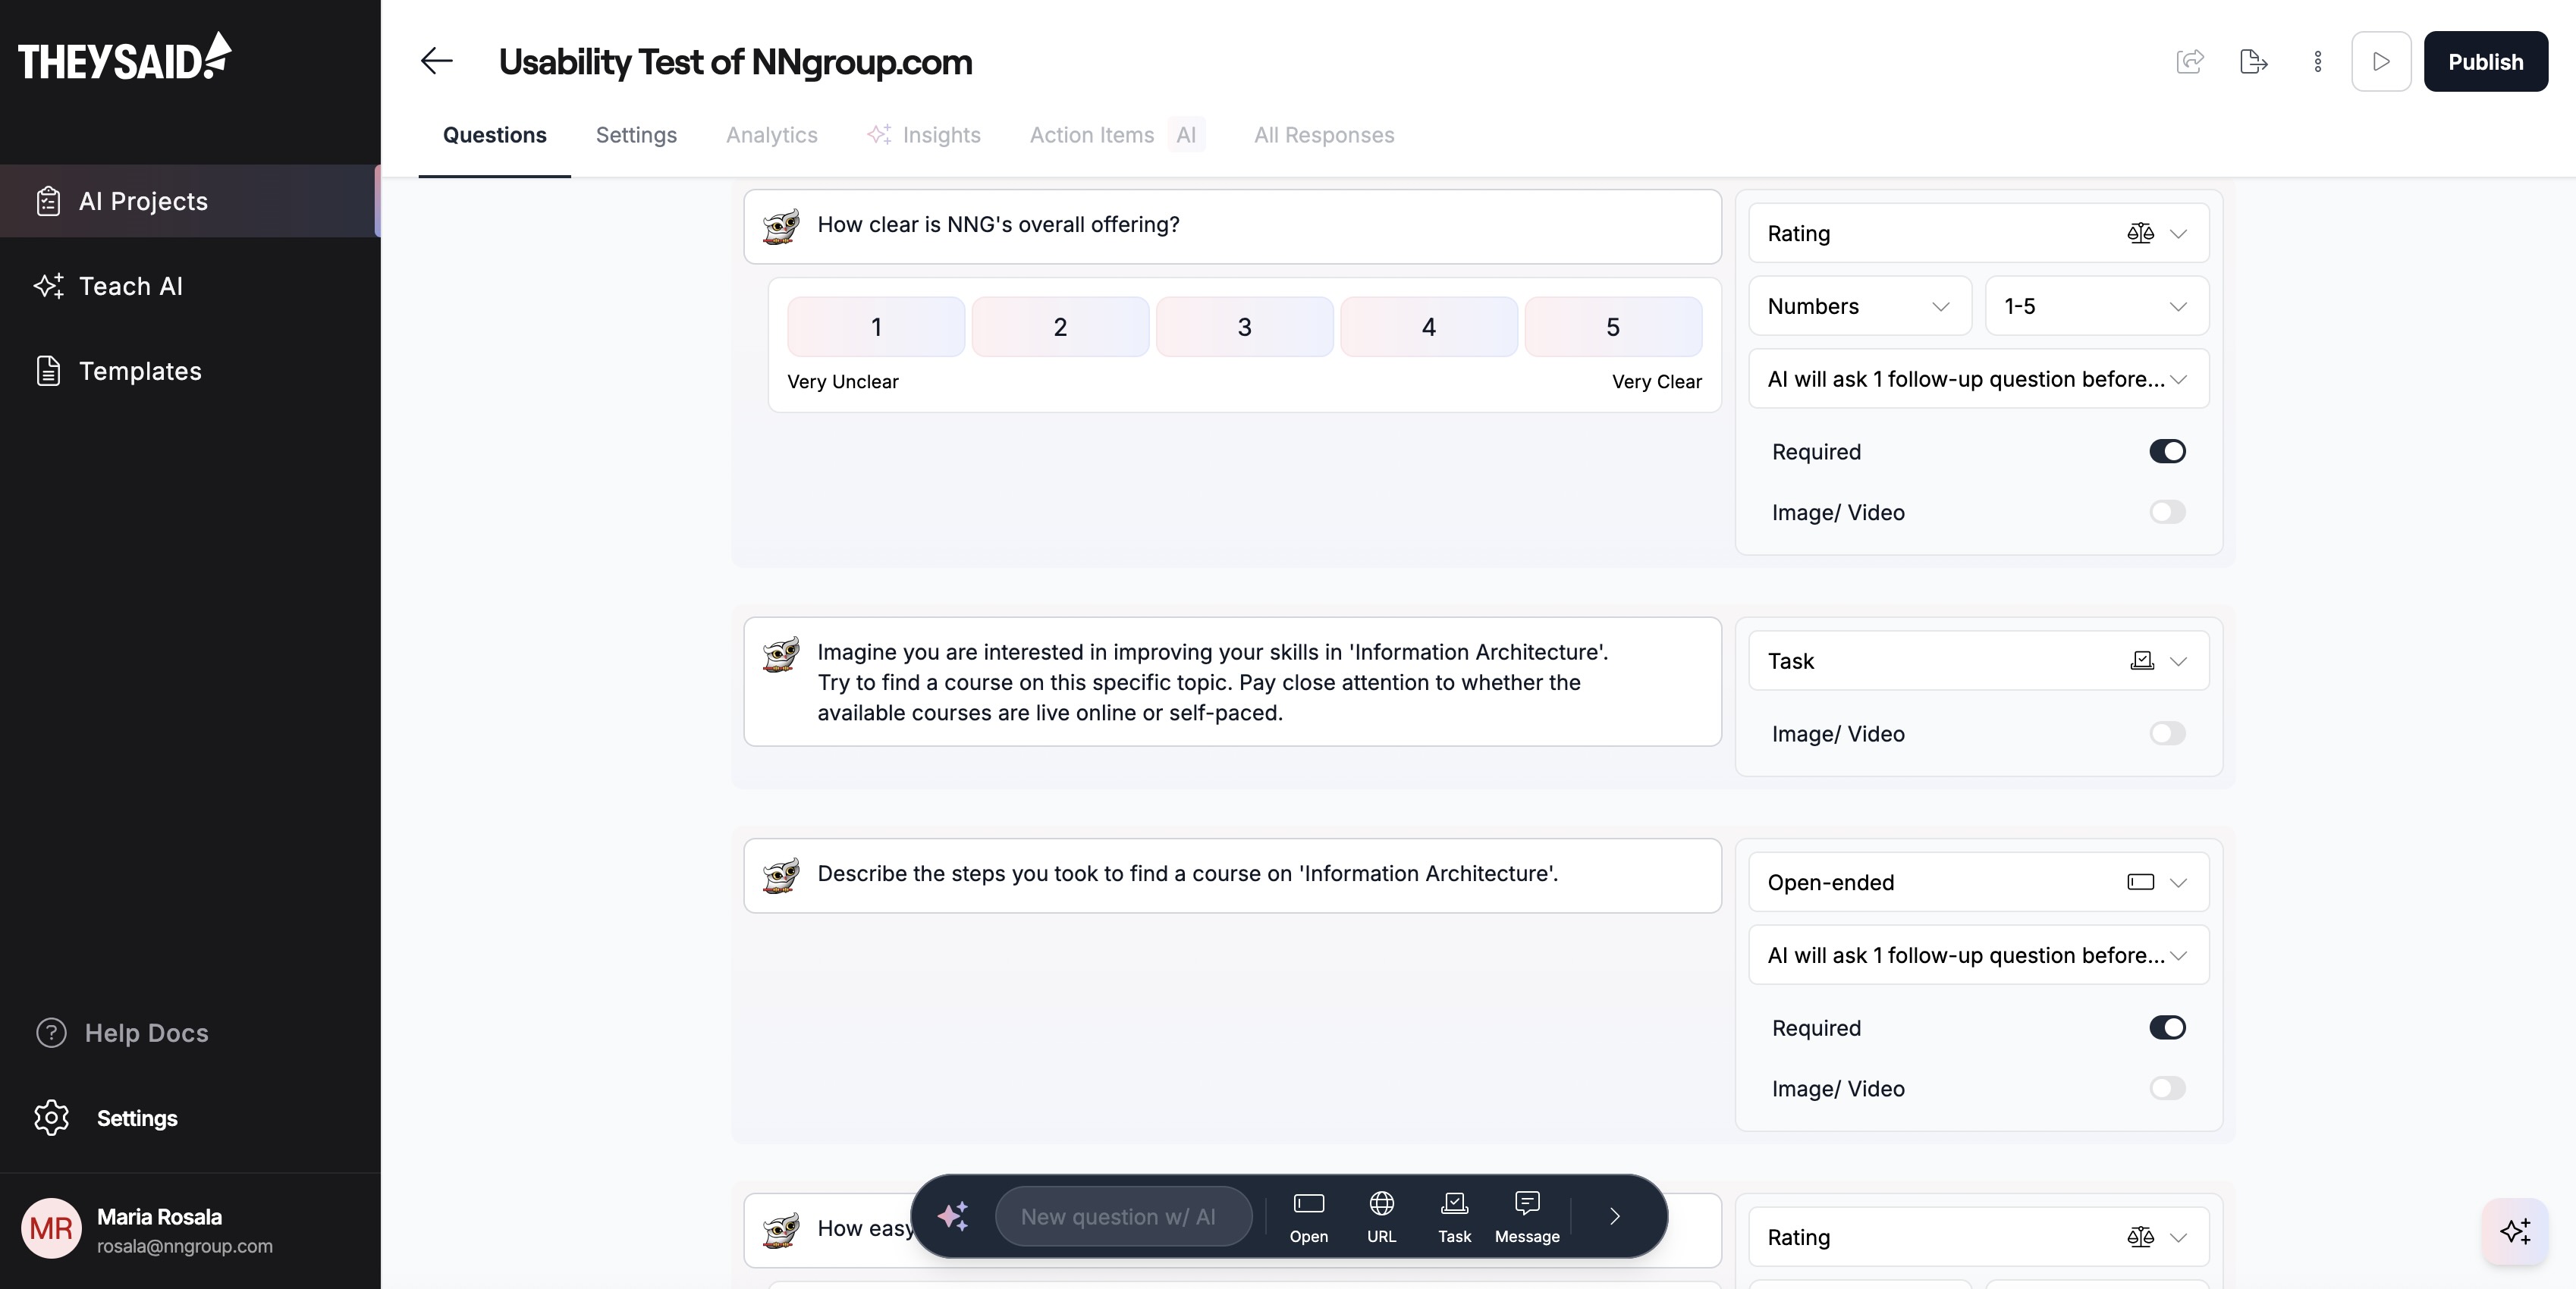Image resolution: width=2576 pixels, height=1289 pixels.
Task: Click the MR user avatar
Action: tap(51, 1229)
